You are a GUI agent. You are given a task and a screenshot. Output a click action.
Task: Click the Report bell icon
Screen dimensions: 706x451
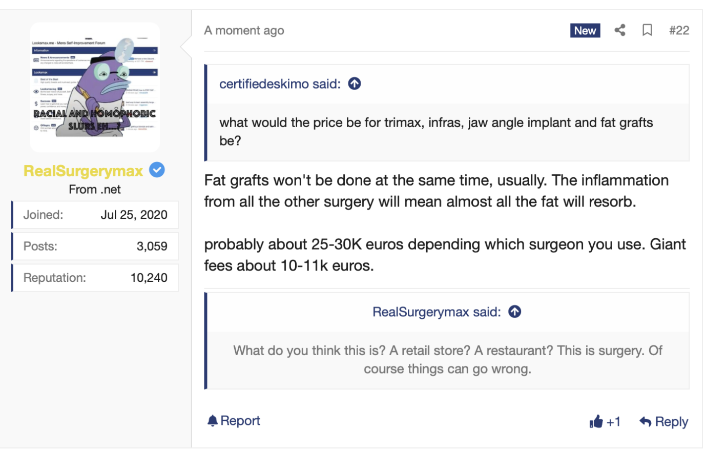click(x=213, y=421)
